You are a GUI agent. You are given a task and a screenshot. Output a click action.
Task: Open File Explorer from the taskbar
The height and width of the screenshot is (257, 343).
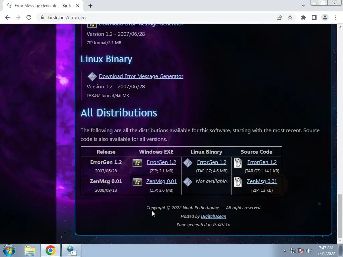(x=30, y=250)
